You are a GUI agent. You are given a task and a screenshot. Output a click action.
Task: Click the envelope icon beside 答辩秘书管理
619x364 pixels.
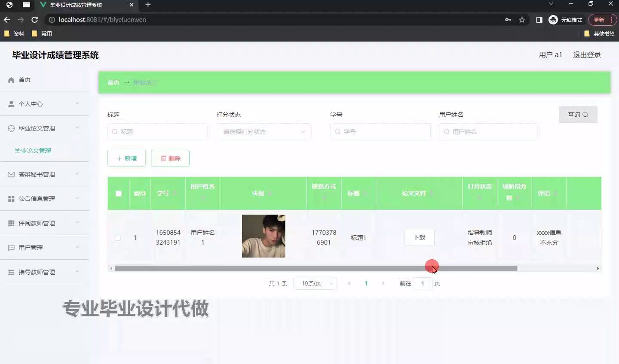tap(11, 174)
